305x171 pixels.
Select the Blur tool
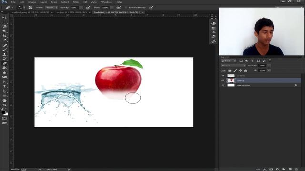pyautogui.click(x=4, y=73)
